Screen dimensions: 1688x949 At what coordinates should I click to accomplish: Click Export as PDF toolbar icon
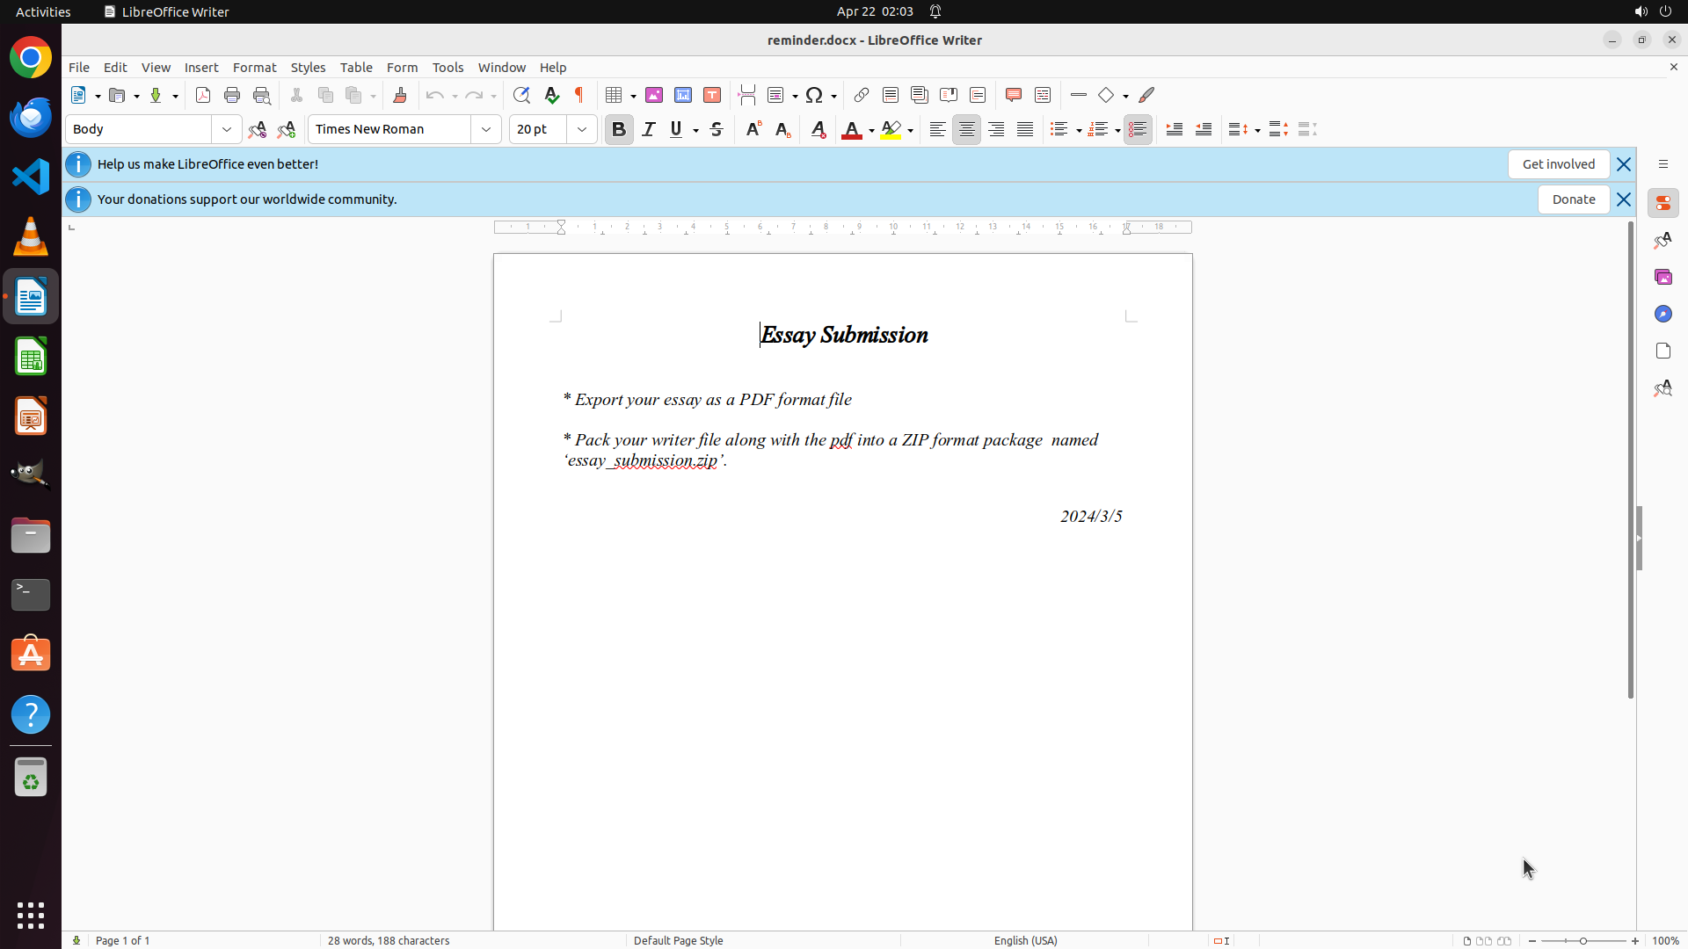[203, 95]
